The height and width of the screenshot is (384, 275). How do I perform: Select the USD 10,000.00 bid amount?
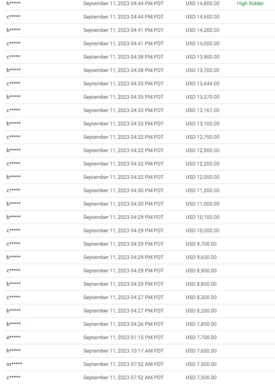tap(203, 231)
